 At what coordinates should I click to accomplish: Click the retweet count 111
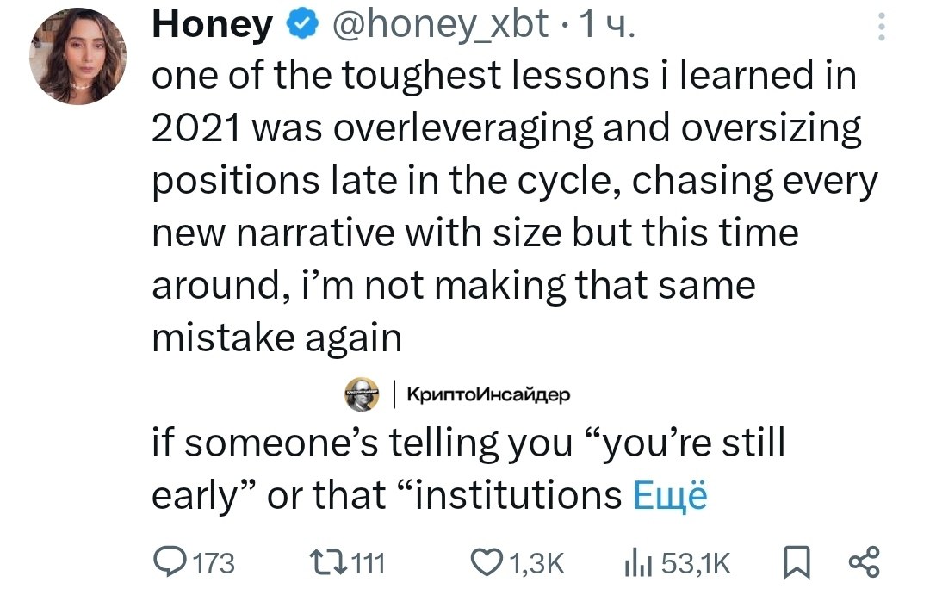(369, 563)
